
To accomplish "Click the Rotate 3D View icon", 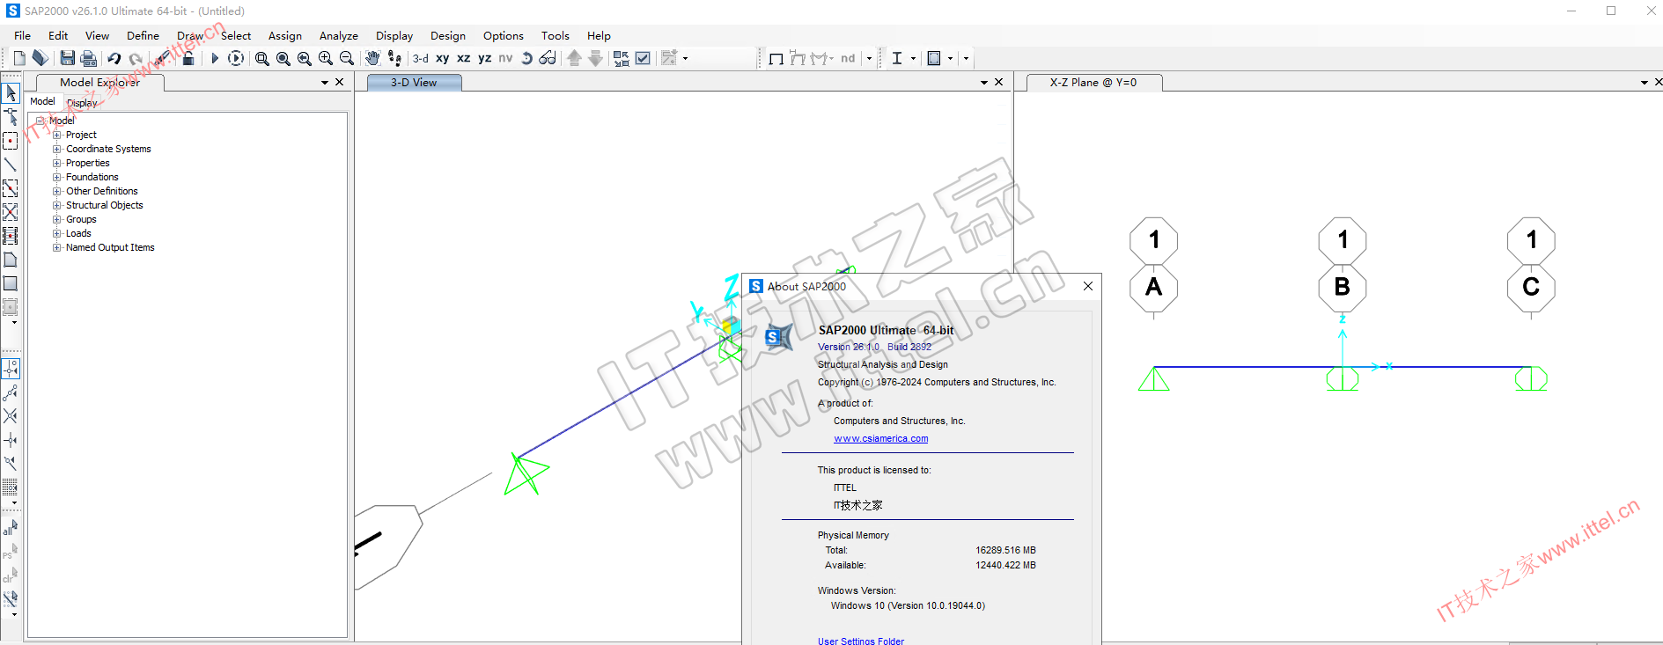I will (526, 58).
